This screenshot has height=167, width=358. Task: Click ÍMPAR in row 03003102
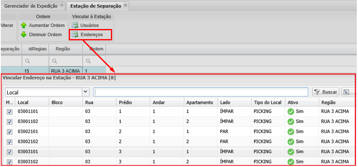pyautogui.click(x=227, y=161)
